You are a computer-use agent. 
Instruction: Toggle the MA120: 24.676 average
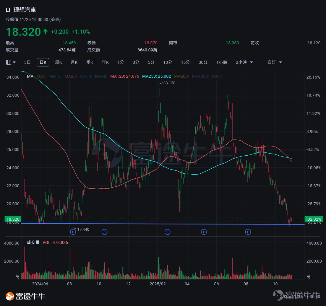[124, 76]
